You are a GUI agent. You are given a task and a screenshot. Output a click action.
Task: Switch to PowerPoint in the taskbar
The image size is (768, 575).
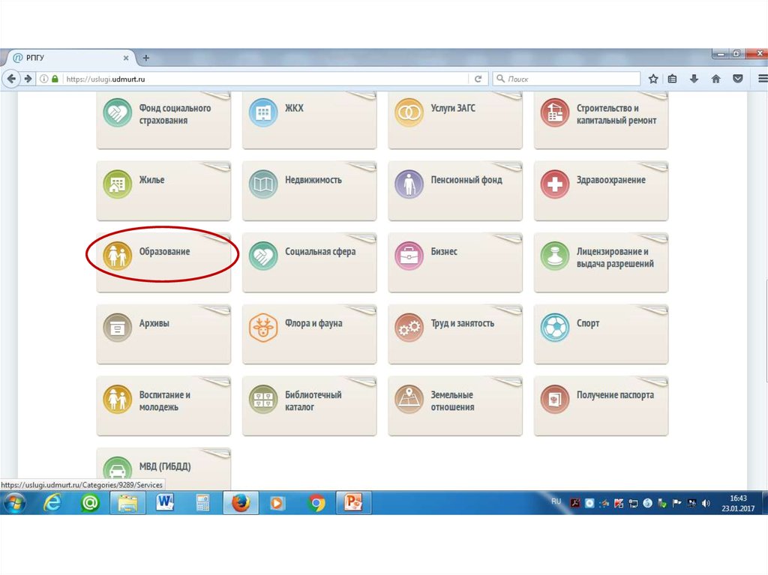[x=352, y=502]
